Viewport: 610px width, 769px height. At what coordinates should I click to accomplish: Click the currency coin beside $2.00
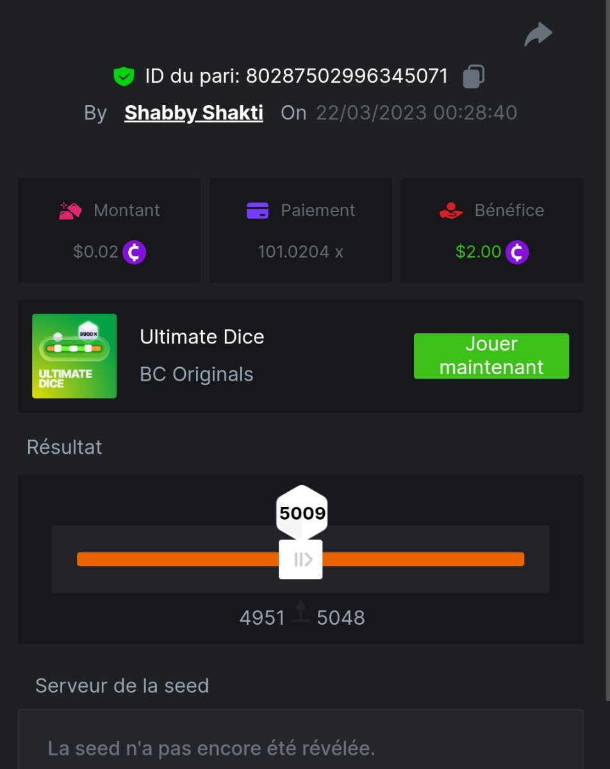(x=517, y=252)
